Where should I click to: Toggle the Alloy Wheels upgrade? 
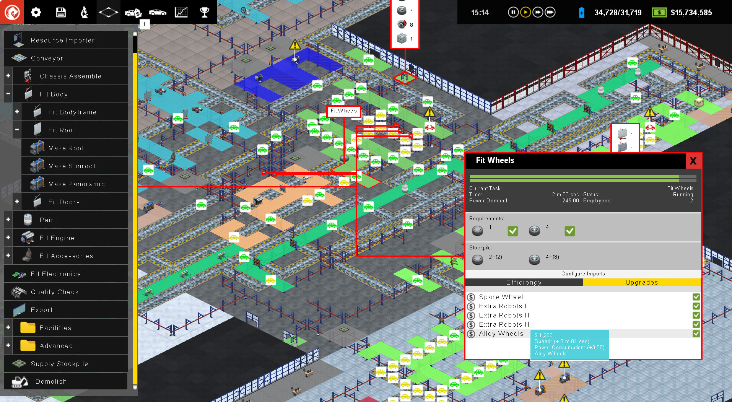tap(696, 334)
